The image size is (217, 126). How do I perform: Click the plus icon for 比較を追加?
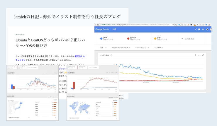tap(182, 39)
